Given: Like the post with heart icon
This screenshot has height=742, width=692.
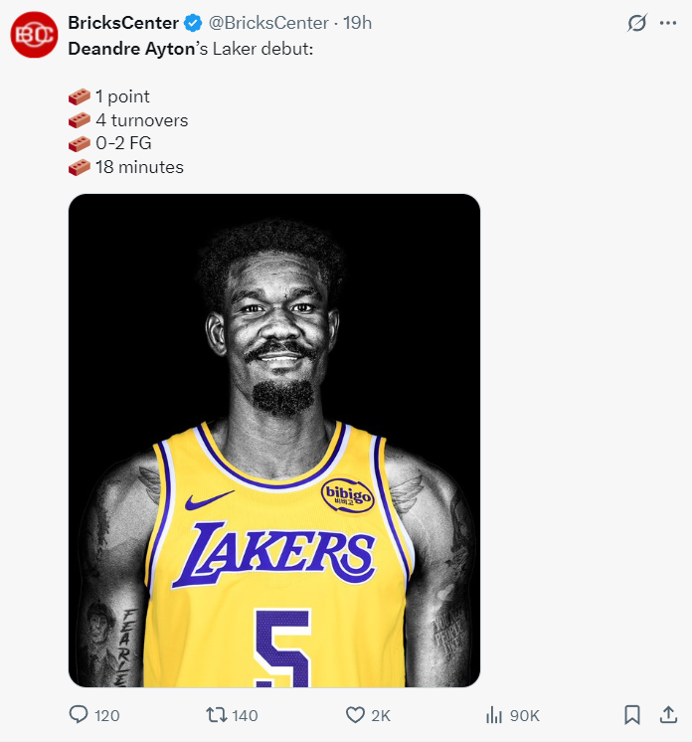Looking at the screenshot, I should (x=355, y=715).
